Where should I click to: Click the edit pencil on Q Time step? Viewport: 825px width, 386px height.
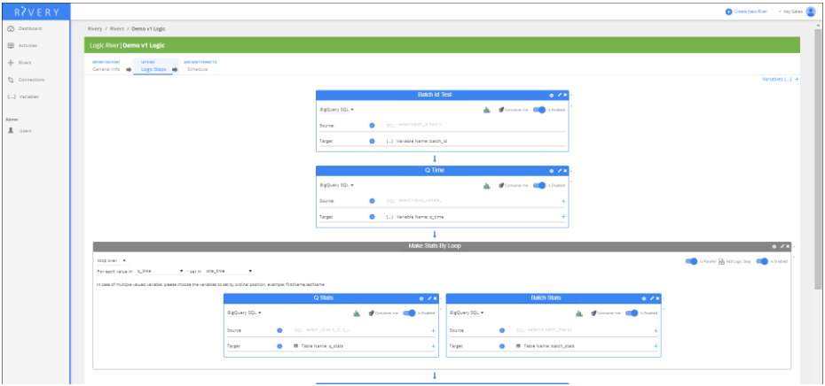[559, 170]
